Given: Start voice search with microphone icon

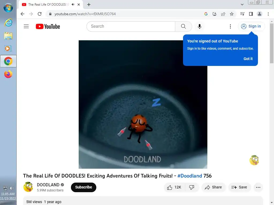Looking at the screenshot, I should tap(199, 26).
